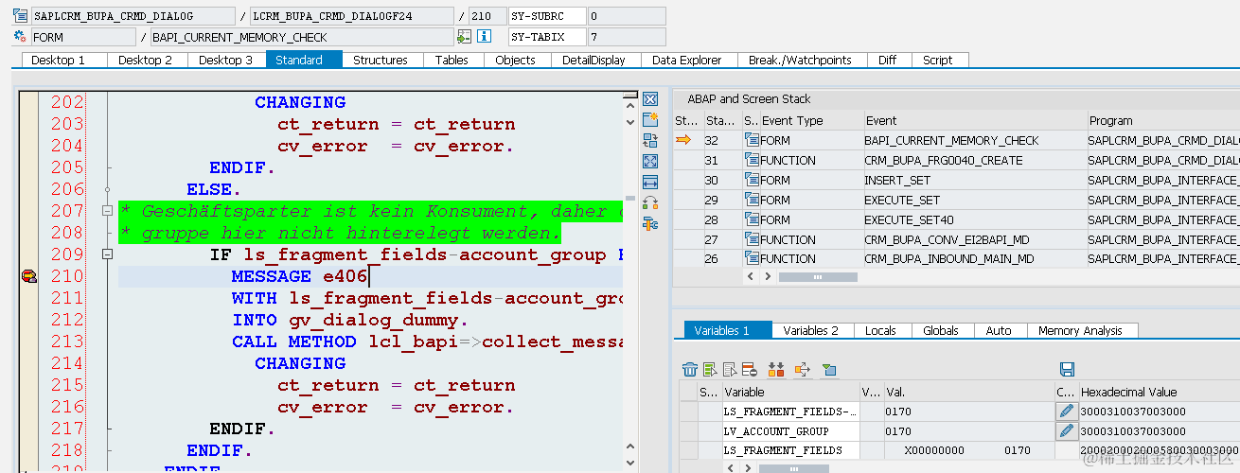The width and height of the screenshot is (1240, 473).
Task: Click the line number field showing 210
Action: coord(487,16)
